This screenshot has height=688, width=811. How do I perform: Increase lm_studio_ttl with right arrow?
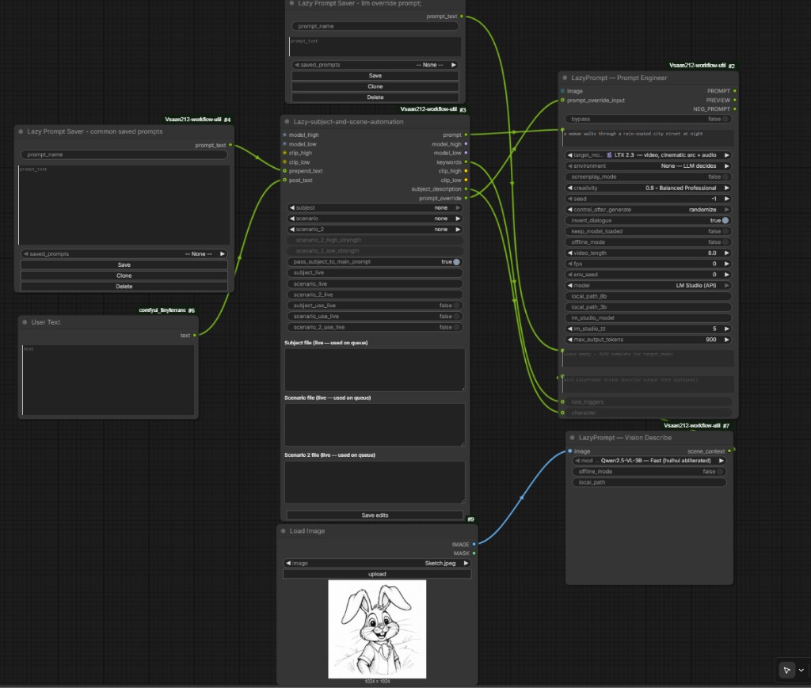tap(727, 329)
